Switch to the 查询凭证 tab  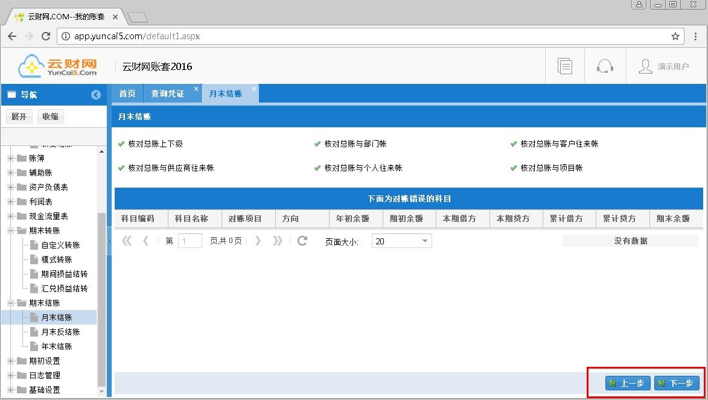(x=167, y=94)
